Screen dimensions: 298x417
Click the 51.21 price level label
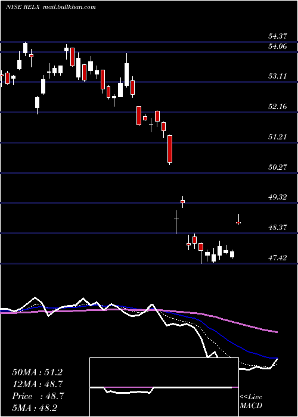[278, 137]
